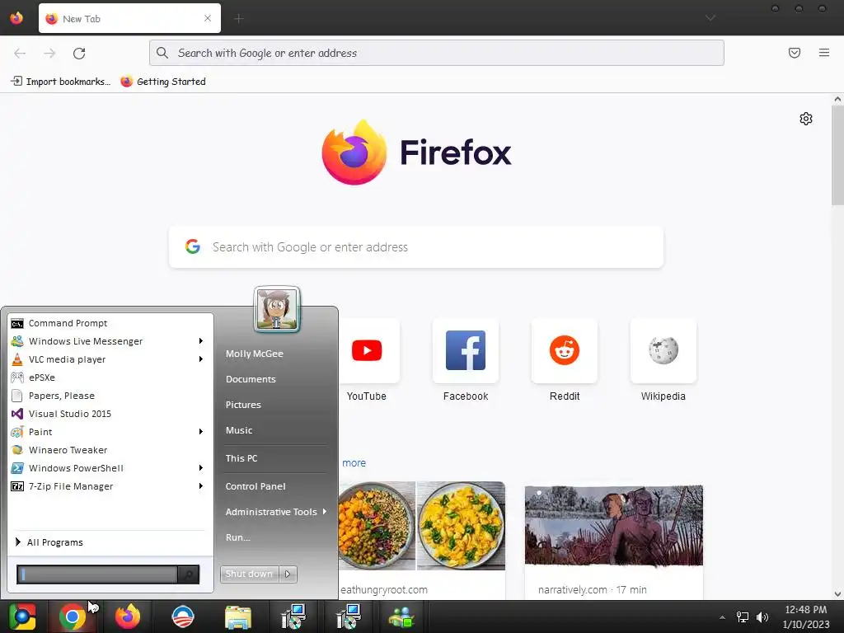Open Documents from start menu

click(x=251, y=379)
